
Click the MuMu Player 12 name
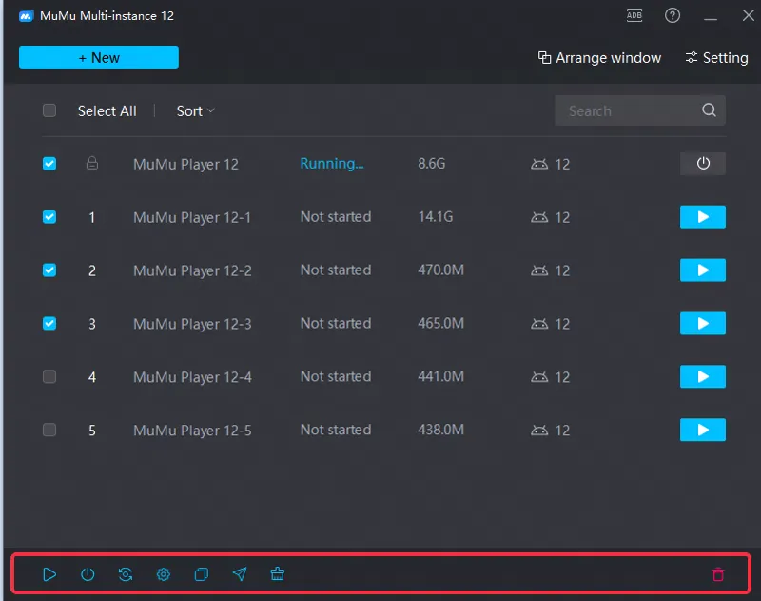coord(185,164)
